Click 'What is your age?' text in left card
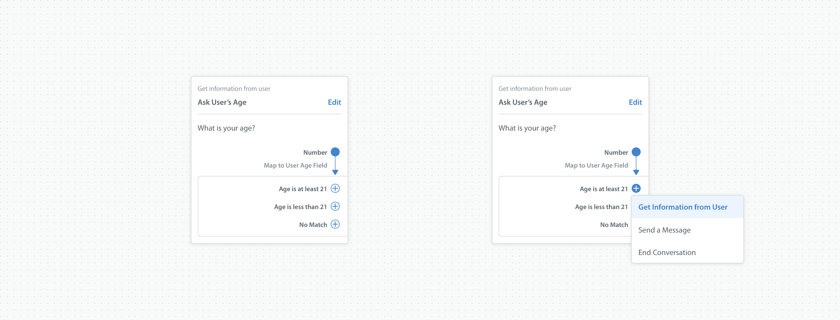 (226, 128)
